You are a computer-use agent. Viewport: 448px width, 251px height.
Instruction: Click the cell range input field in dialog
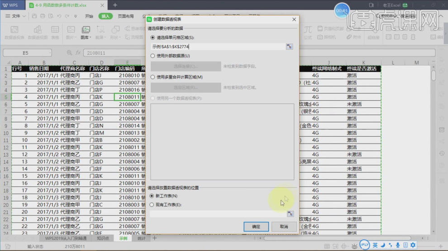point(218,46)
